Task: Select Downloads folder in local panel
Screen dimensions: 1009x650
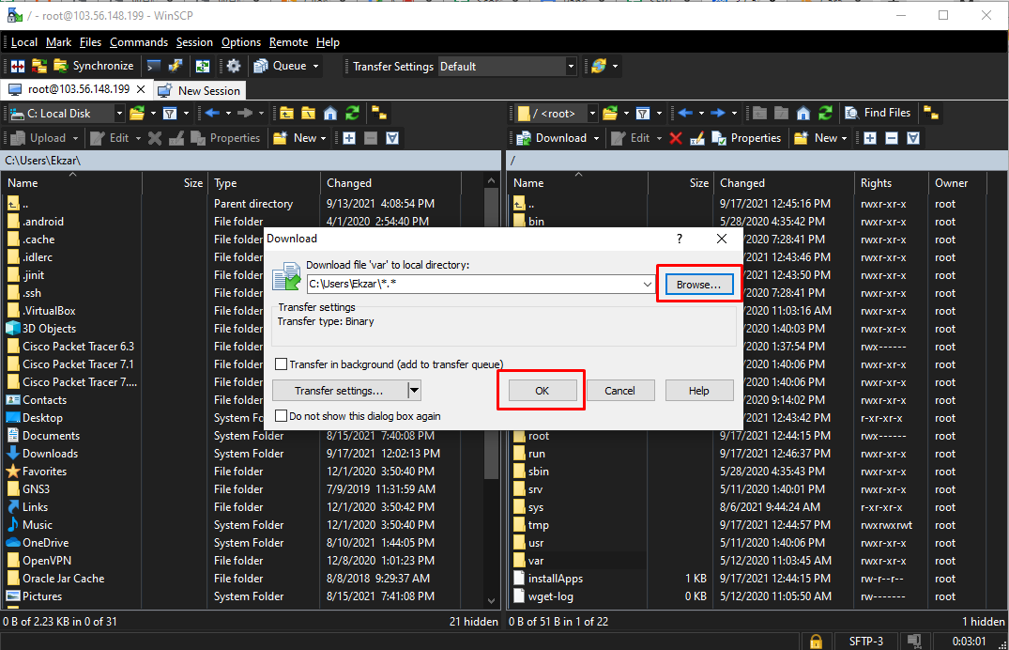Action: point(50,454)
